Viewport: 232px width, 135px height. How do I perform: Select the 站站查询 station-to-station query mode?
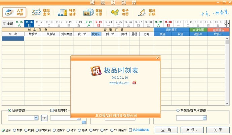click(x=10, y=111)
